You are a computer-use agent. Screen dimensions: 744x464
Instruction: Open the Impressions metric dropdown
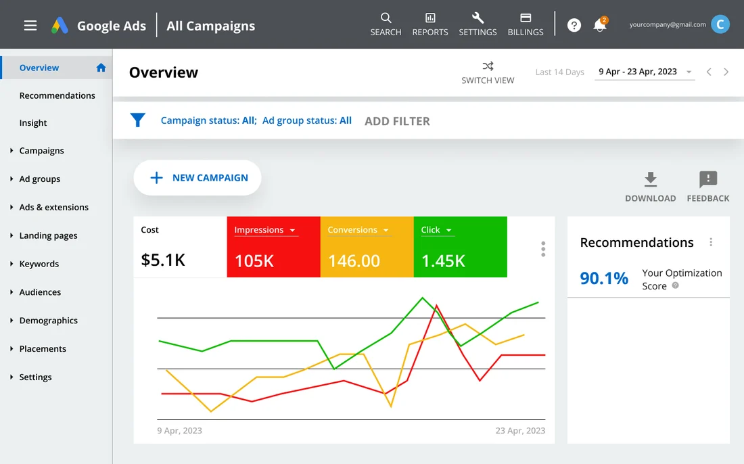(266, 230)
